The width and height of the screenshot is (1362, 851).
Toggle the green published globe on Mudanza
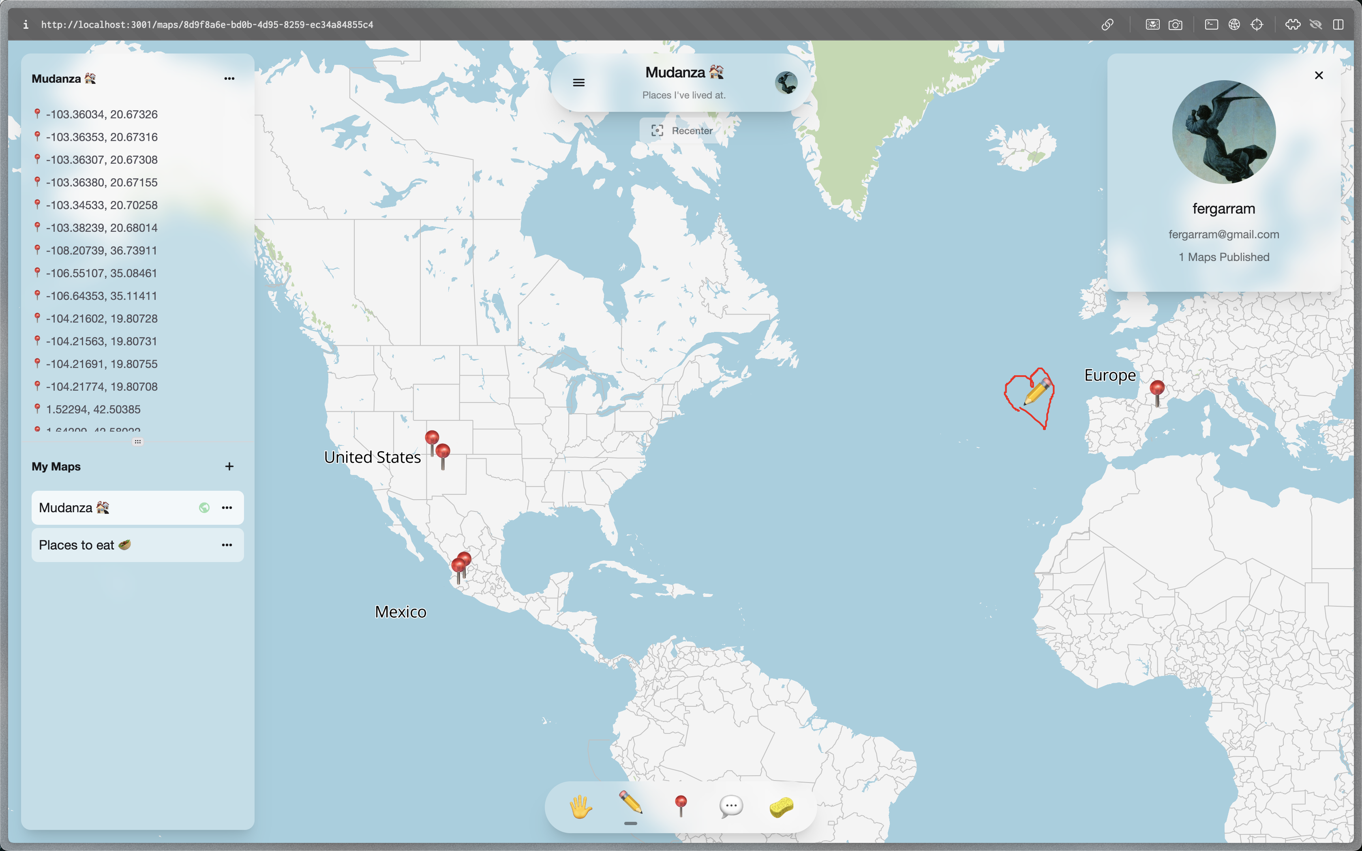(204, 508)
